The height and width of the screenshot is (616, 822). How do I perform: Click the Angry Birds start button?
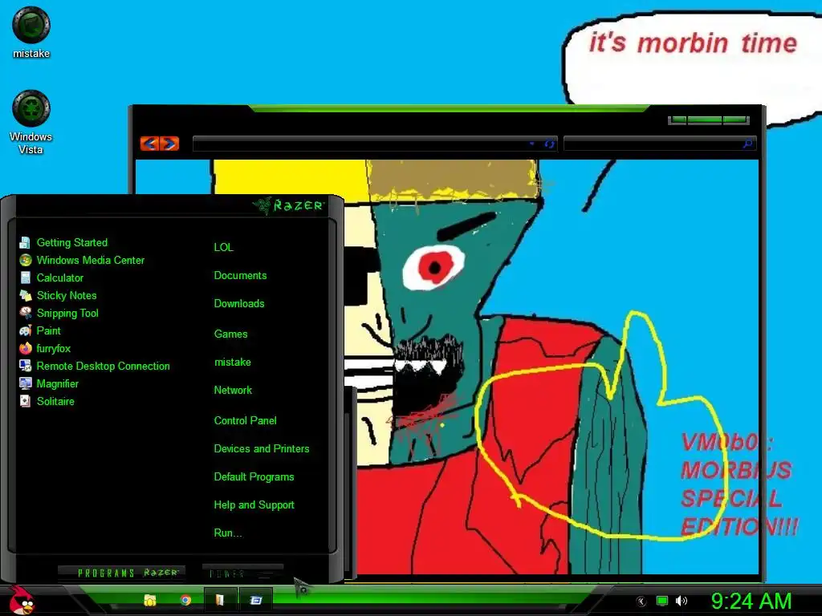(22, 600)
